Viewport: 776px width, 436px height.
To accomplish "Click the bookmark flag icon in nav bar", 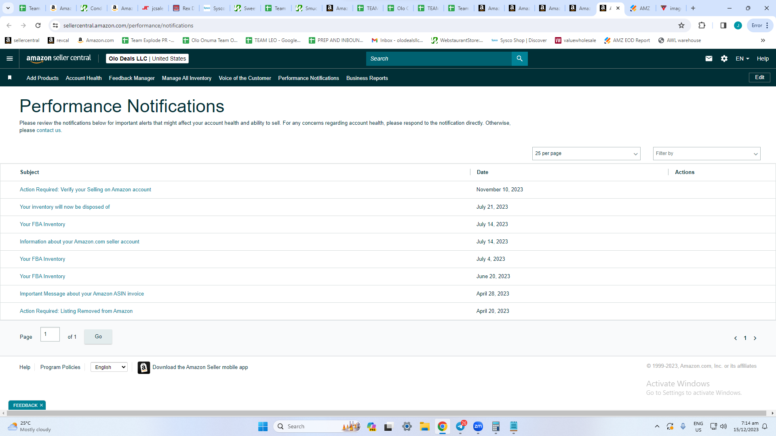I will point(10,78).
